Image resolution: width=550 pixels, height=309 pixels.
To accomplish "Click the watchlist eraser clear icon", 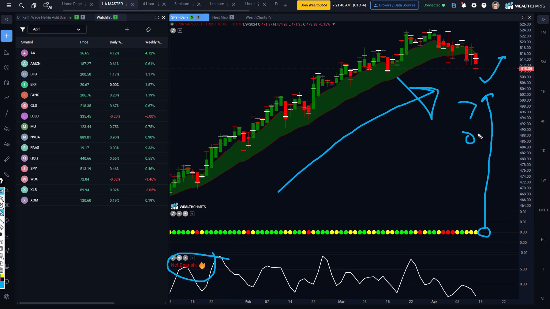I will pyautogui.click(x=148, y=29).
